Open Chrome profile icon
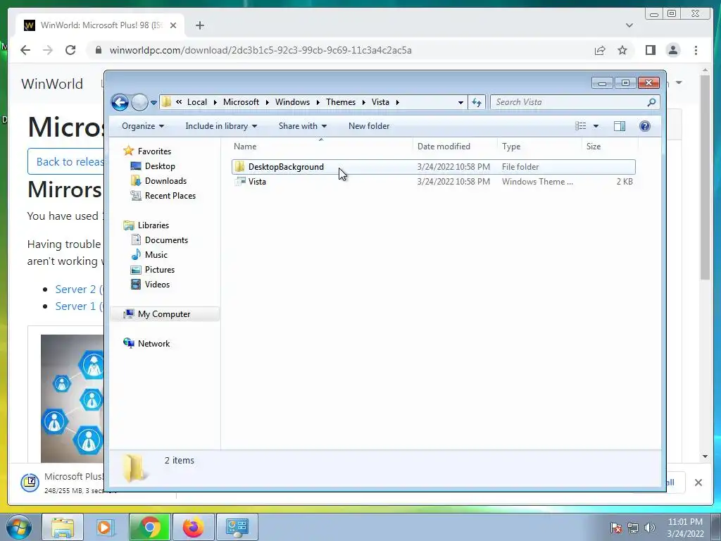Image resolution: width=721 pixels, height=541 pixels. [x=672, y=50]
